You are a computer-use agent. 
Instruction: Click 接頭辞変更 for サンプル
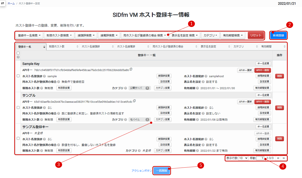coord(164,108)
